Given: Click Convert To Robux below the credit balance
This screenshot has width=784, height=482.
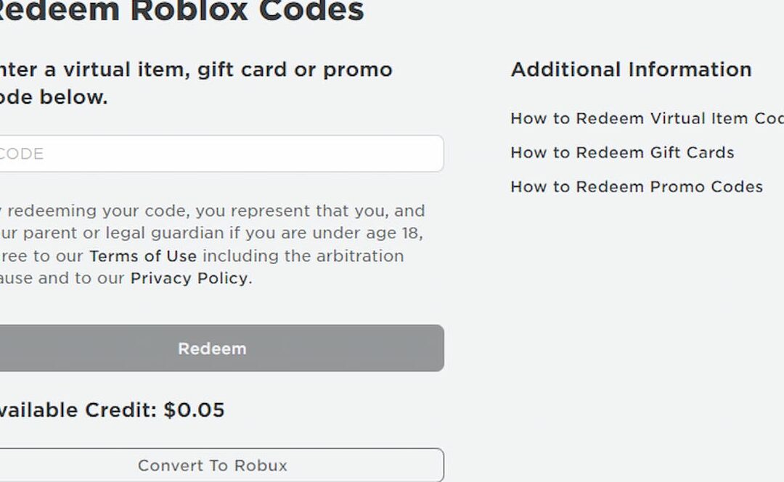Looking at the screenshot, I should click(212, 465).
